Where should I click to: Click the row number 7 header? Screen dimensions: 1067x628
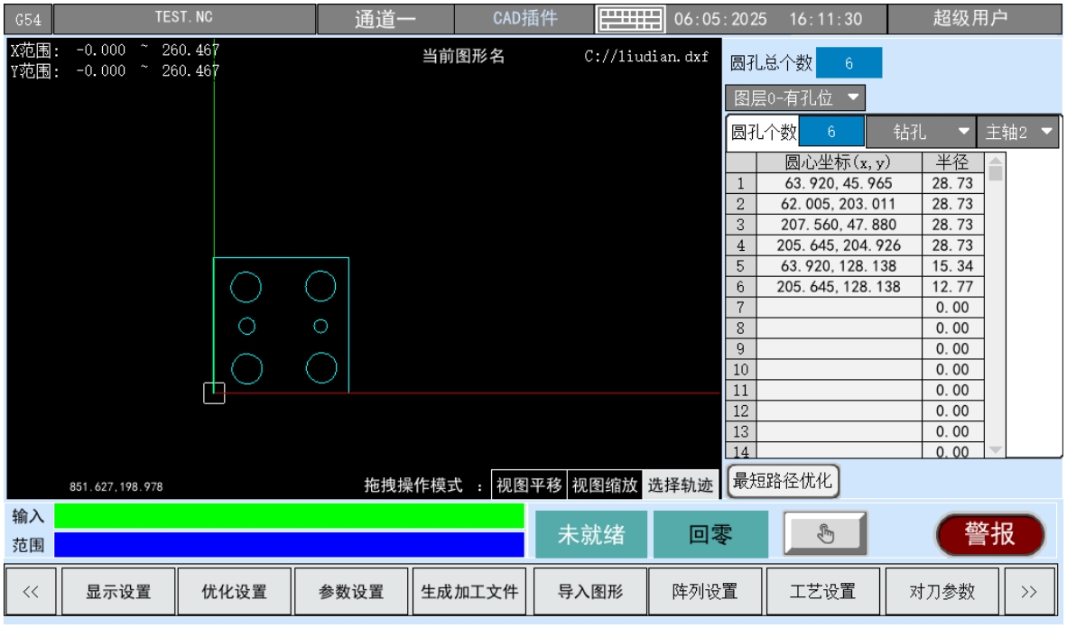pos(741,308)
